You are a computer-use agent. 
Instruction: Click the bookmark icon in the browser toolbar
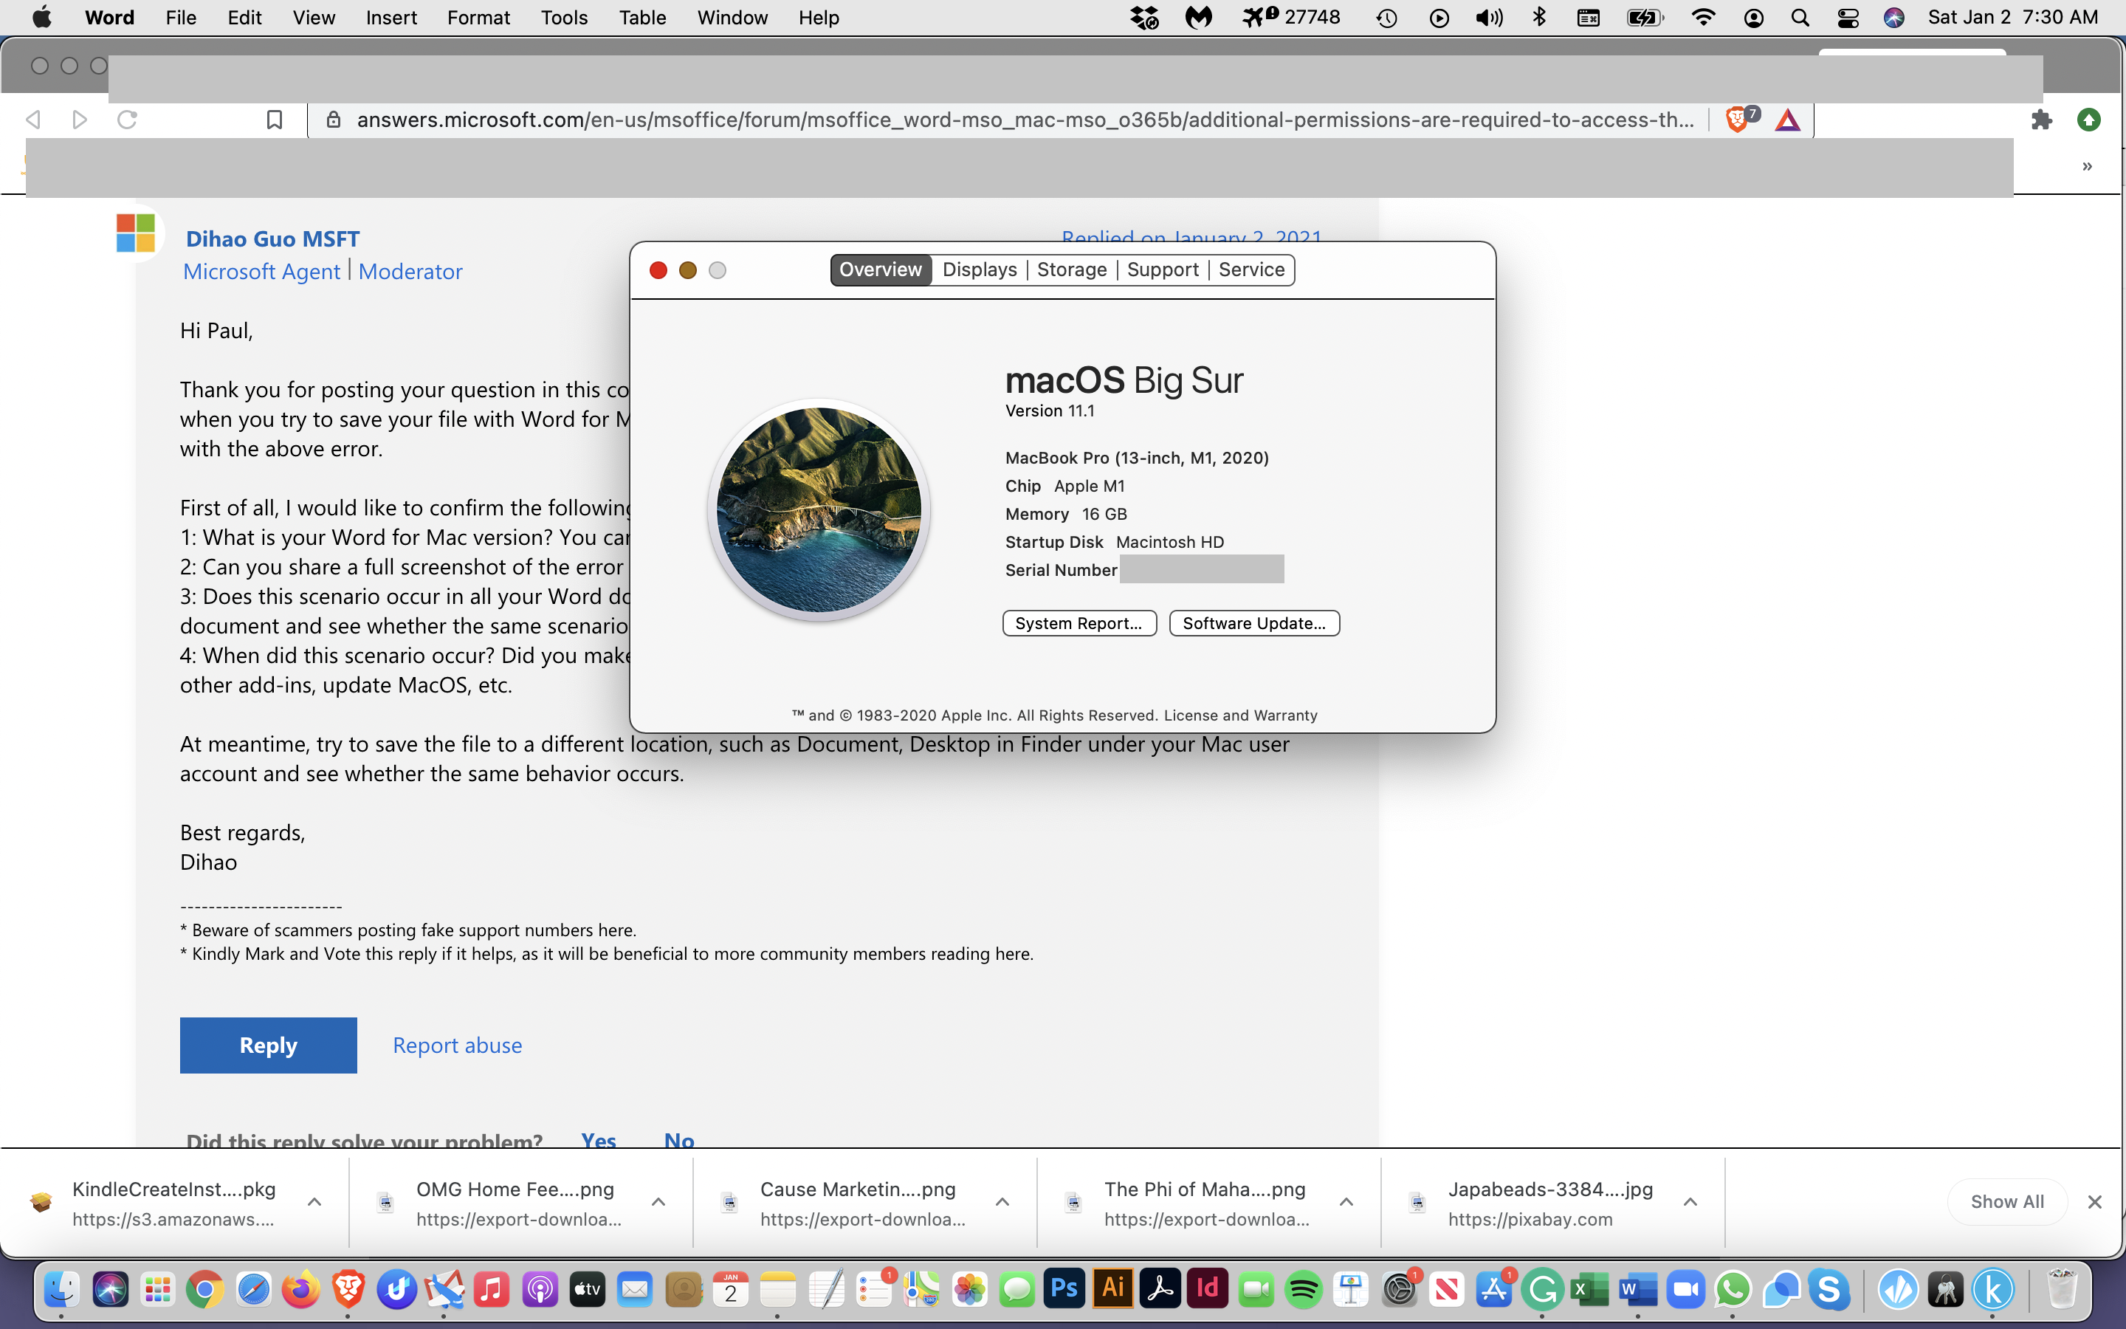[x=274, y=118]
